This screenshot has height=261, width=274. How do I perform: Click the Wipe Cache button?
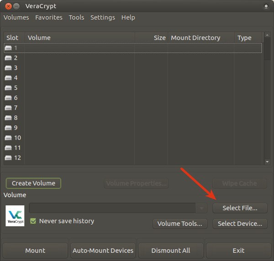pos(240,183)
